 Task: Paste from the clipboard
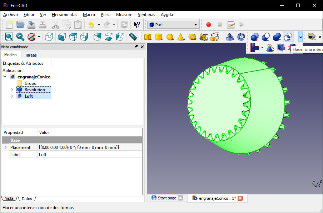(x=78, y=25)
